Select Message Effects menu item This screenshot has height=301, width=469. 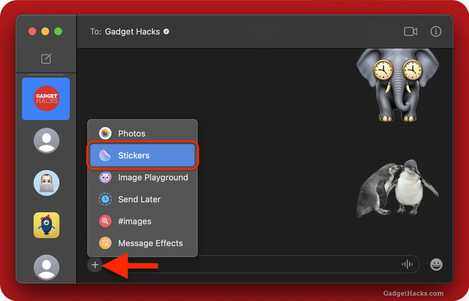pyautogui.click(x=142, y=243)
